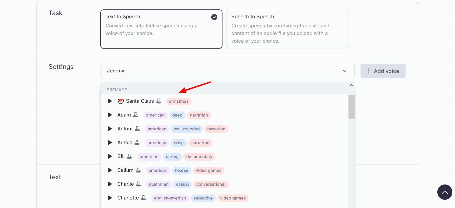Viewport: 455px width, 208px height.
Task: Click the christmas tag on Santa Claus
Action: tap(179, 101)
